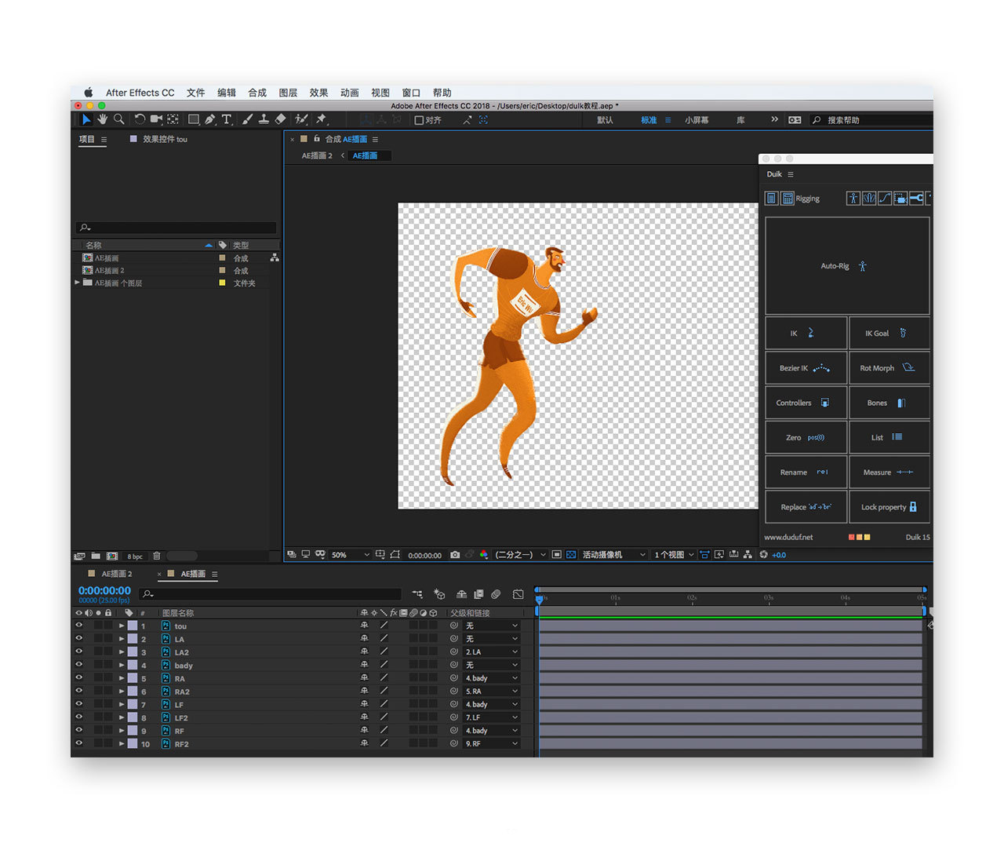Image resolution: width=1004 pixels, height=843 pixels.
Task: Open parent dropdown for RF2 layer
Action: [x=492, y=744]
